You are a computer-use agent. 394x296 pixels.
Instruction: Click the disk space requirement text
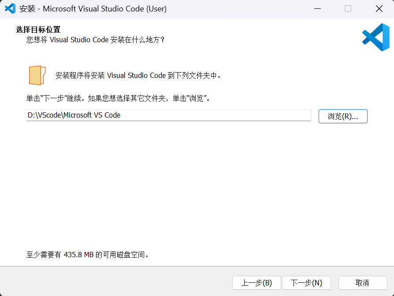87,254
